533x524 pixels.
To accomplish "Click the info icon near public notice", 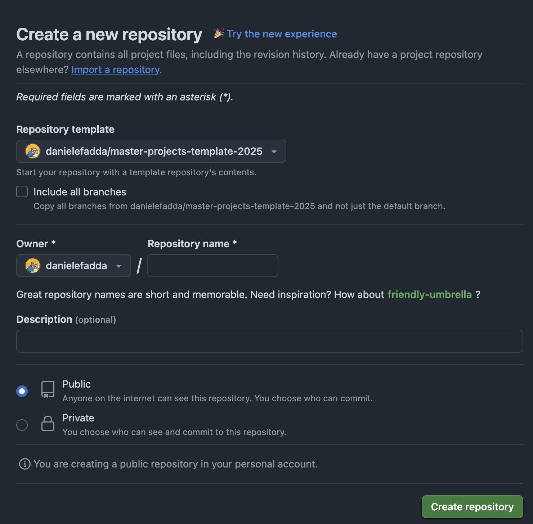I will 24,464.
